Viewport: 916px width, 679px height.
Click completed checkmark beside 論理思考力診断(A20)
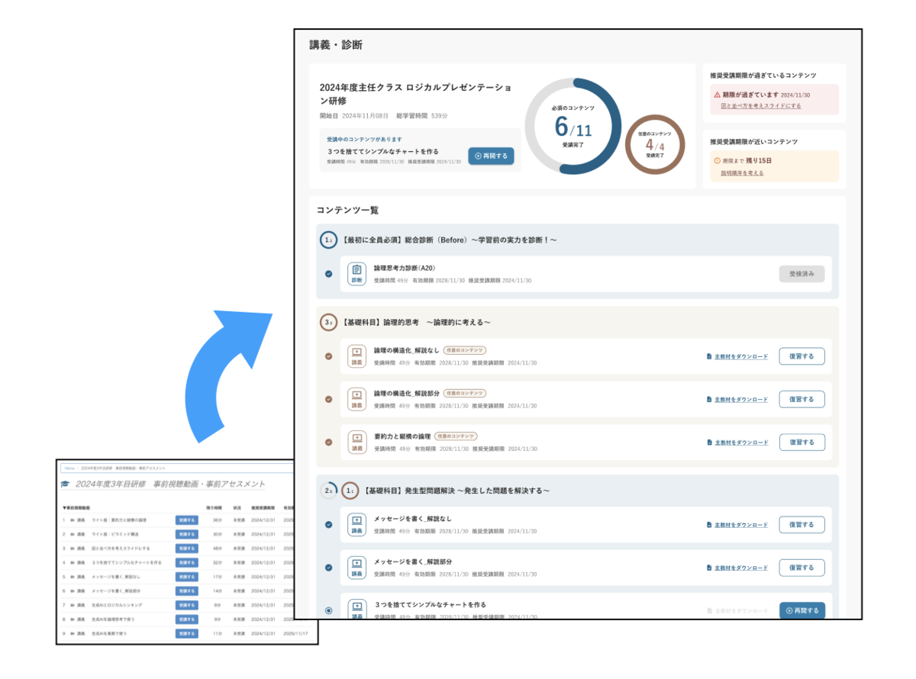[329, 274]
